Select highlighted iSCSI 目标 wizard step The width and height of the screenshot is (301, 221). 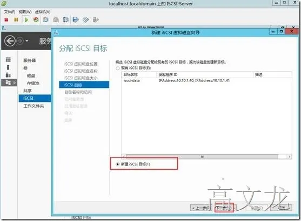pos(84,85)
